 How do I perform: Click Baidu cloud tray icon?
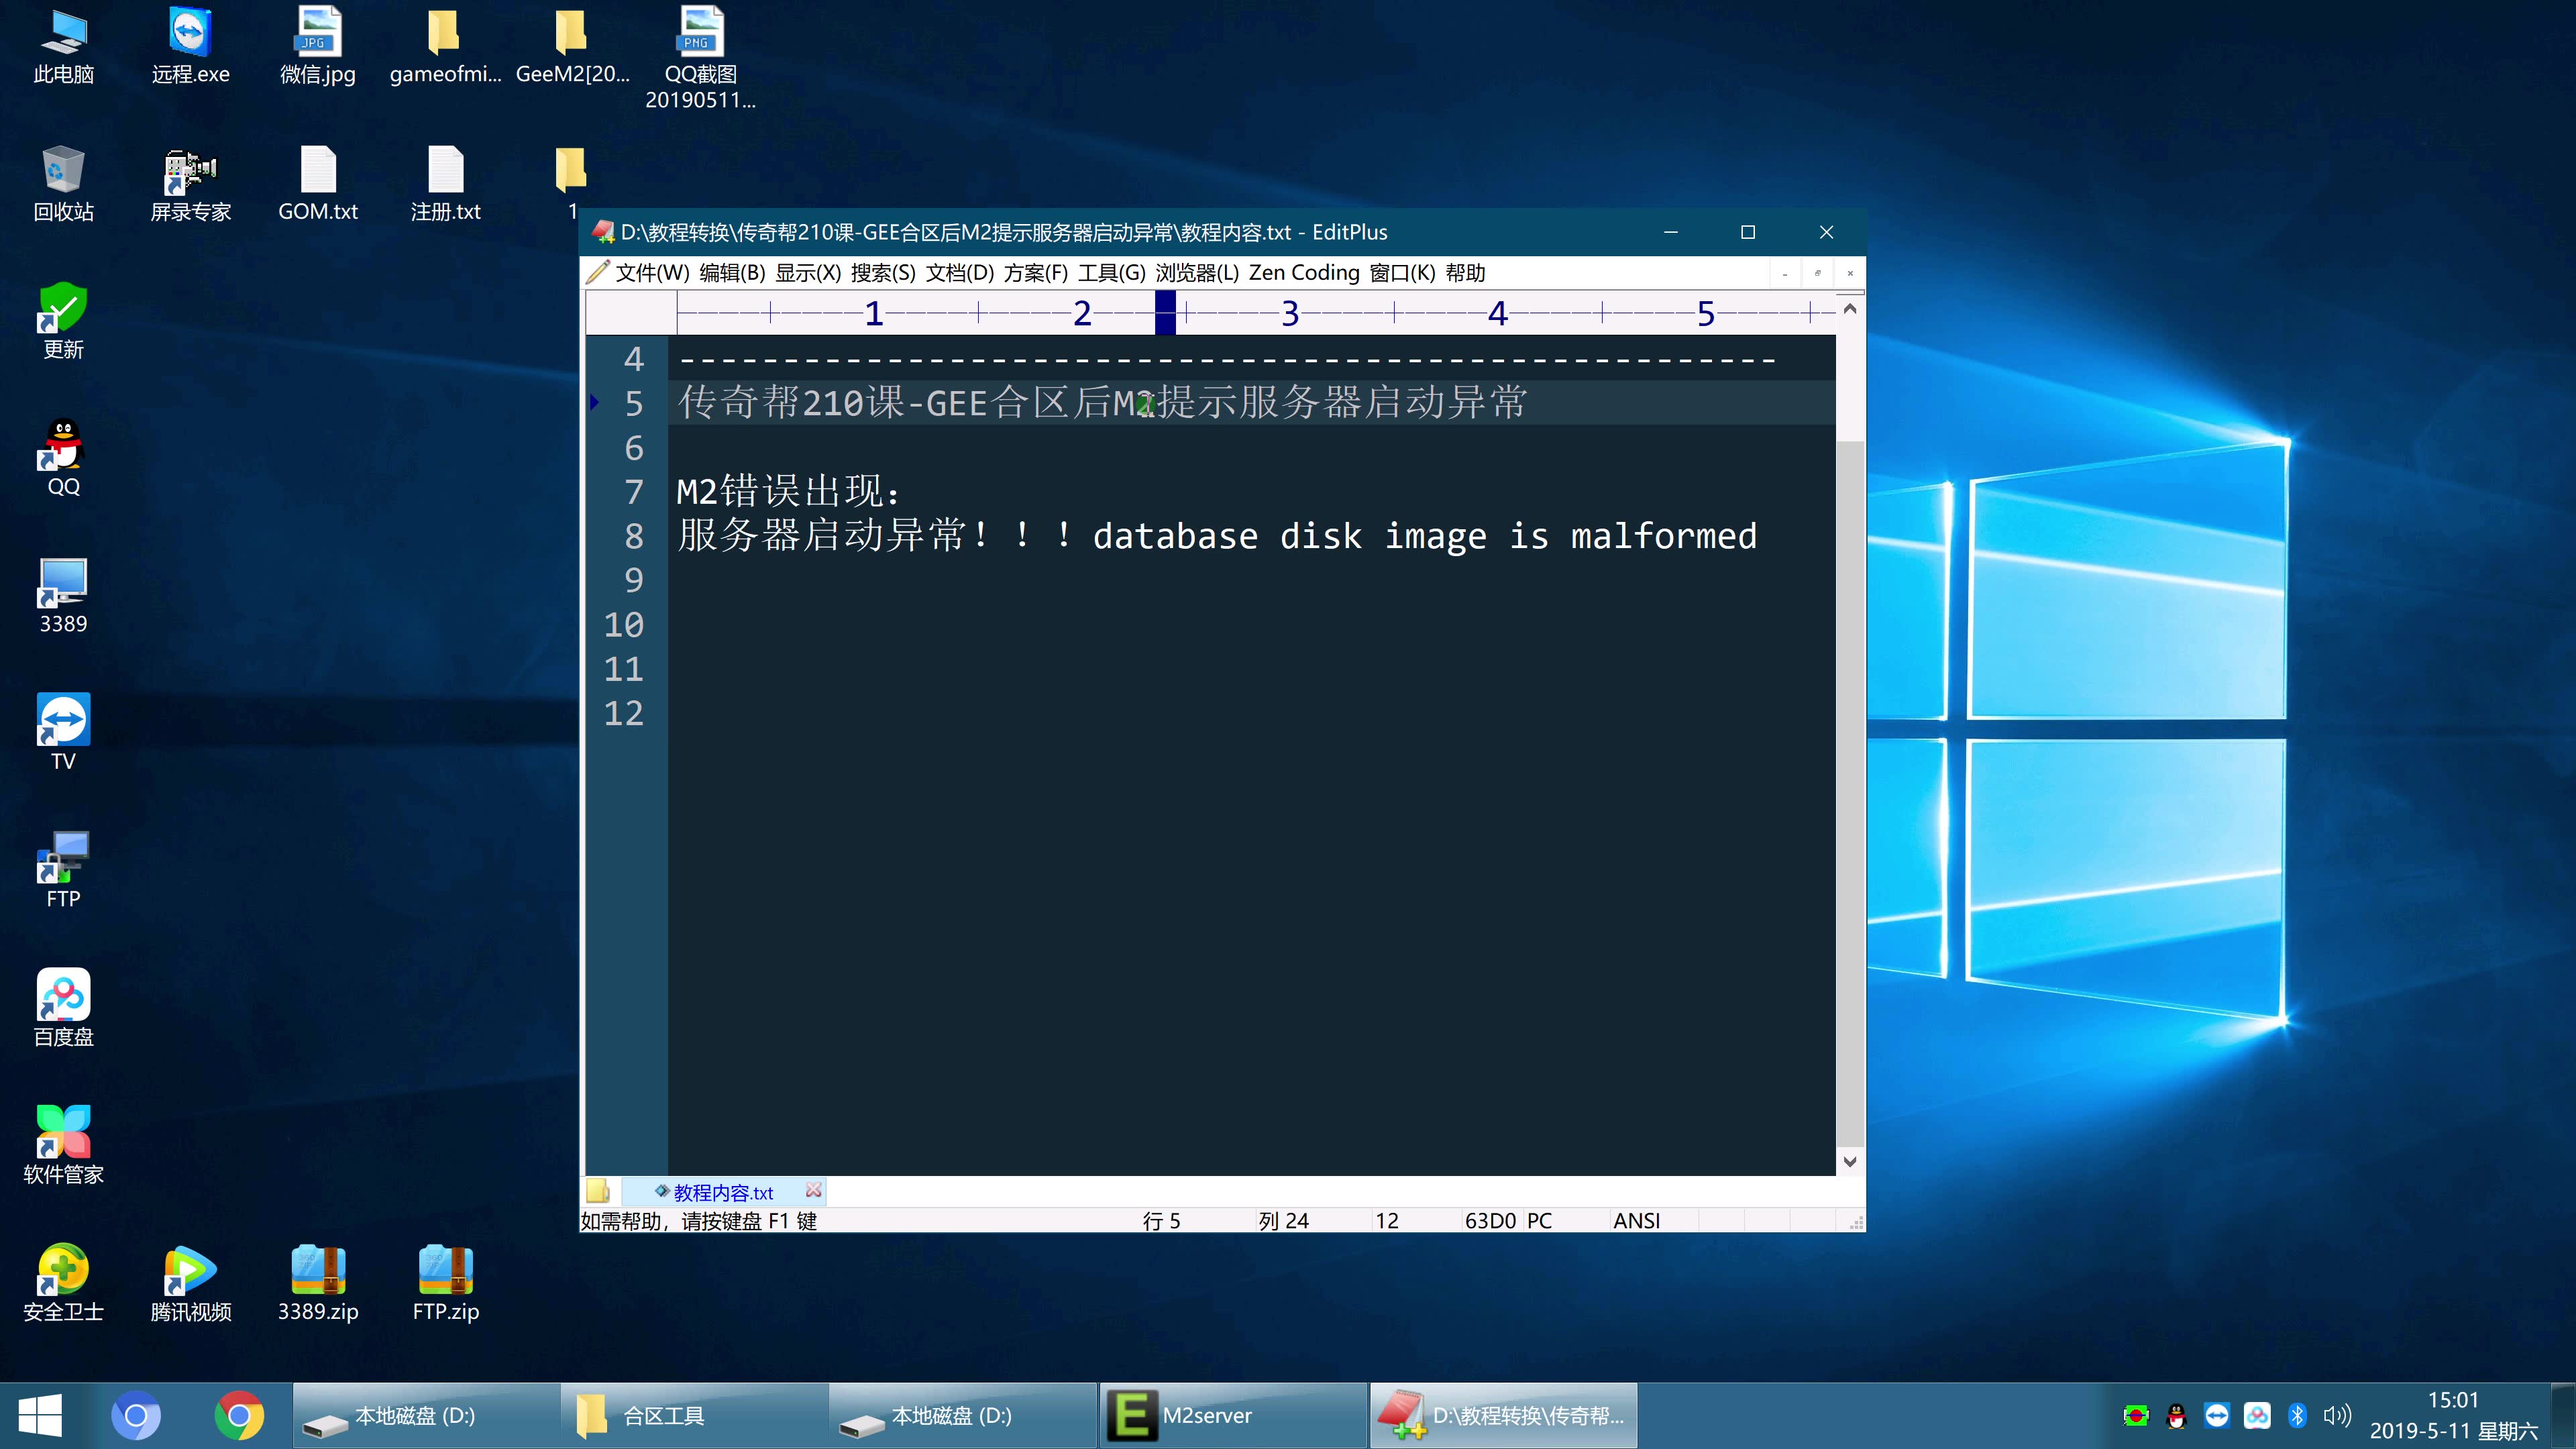pos(2257,1416)
